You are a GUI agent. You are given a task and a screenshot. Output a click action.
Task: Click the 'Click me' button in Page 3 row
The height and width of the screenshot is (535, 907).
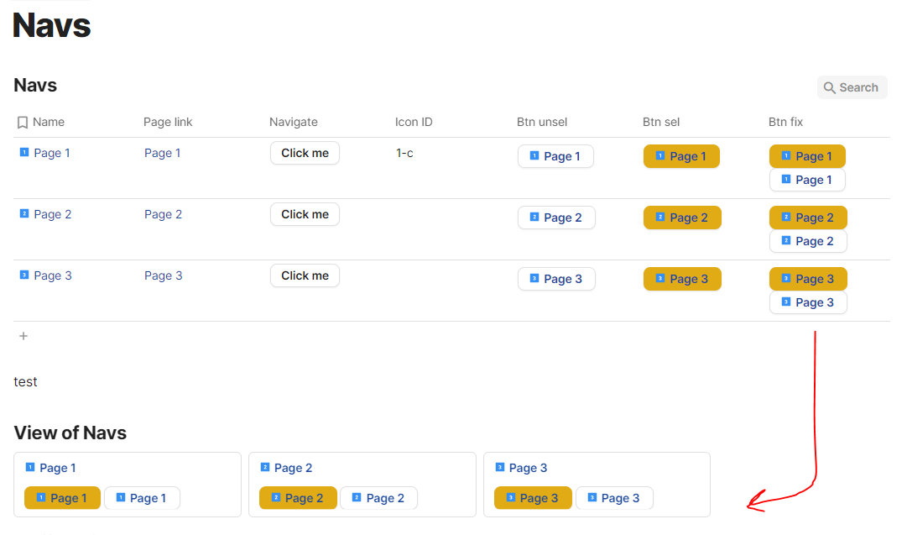(305, 275)
